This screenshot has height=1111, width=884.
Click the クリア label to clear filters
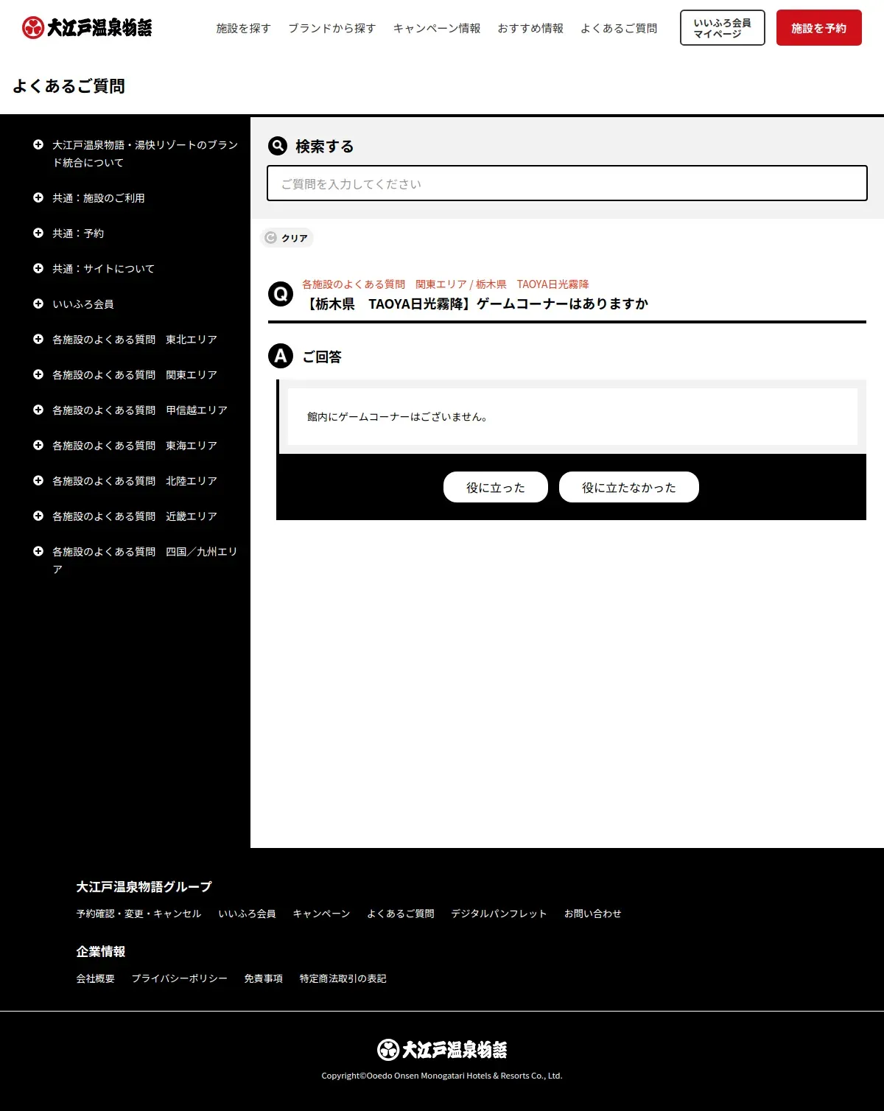pyautogui.click(x=295, y=238)
